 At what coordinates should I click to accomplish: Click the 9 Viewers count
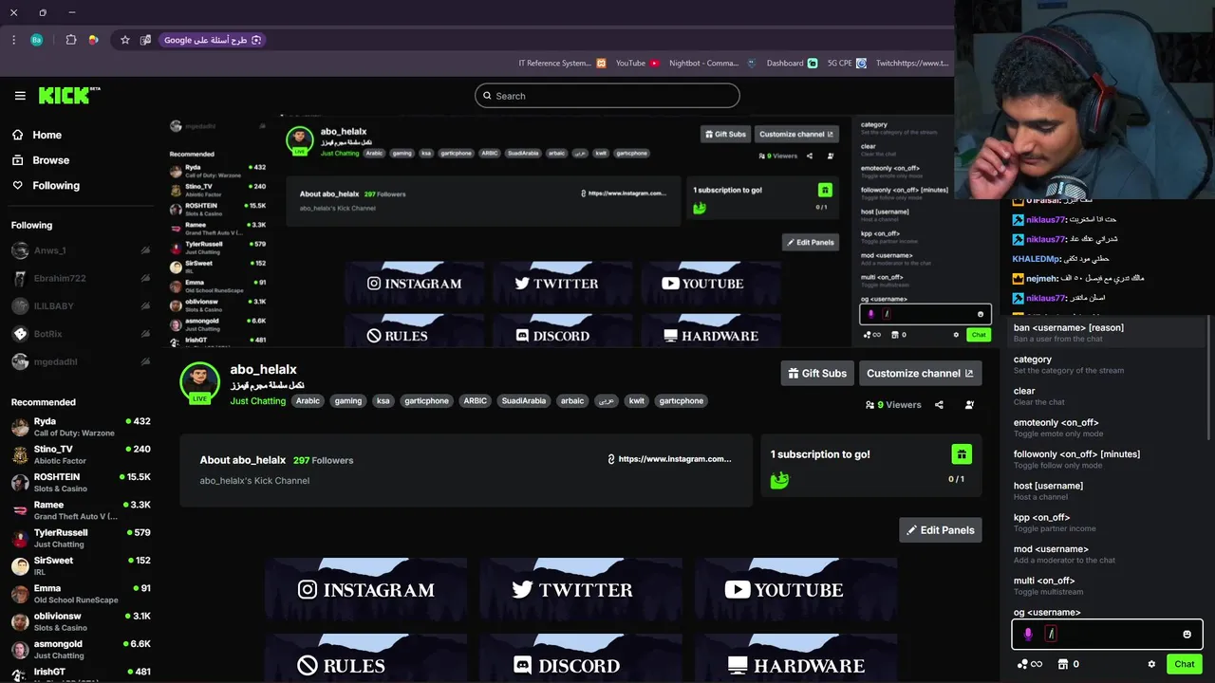(893, 405)
